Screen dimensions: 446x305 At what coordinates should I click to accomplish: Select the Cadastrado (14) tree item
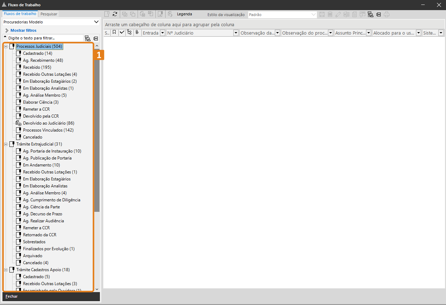coord(38,53)
